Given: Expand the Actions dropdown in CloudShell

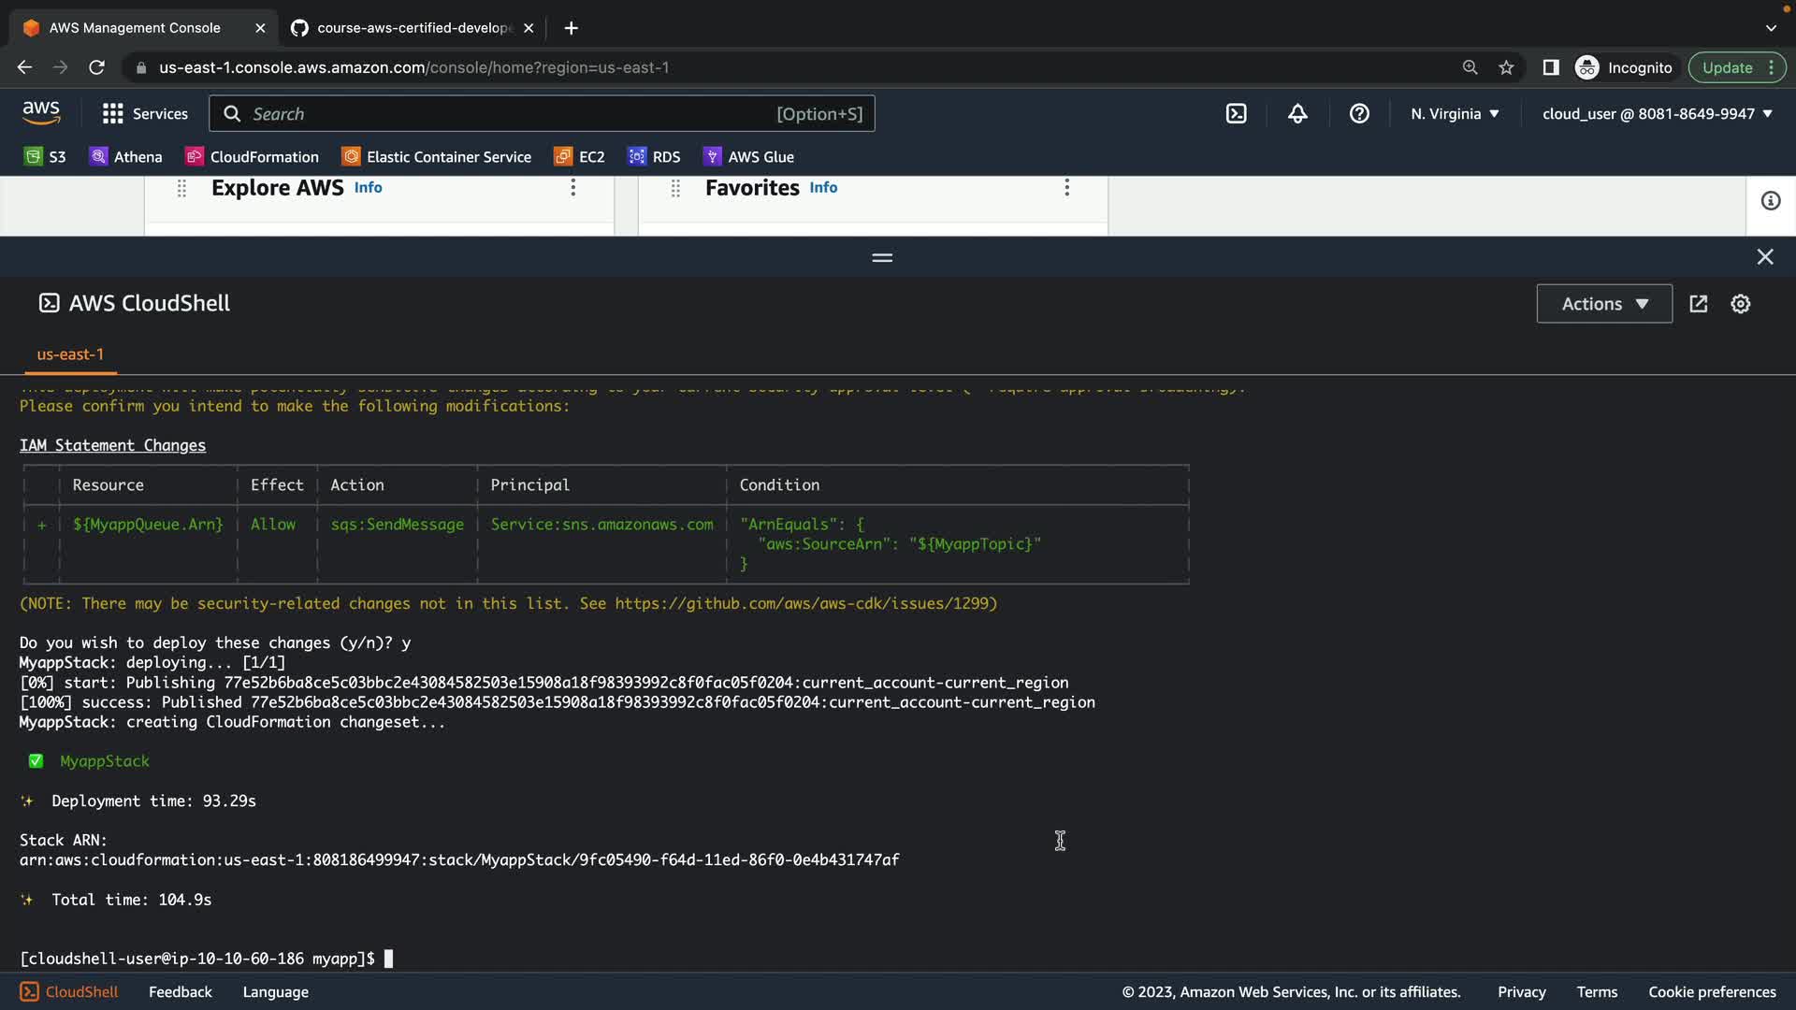Looking at the screenshot, I should click(1603, 304).
